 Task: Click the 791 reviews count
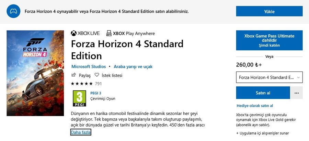98,84
